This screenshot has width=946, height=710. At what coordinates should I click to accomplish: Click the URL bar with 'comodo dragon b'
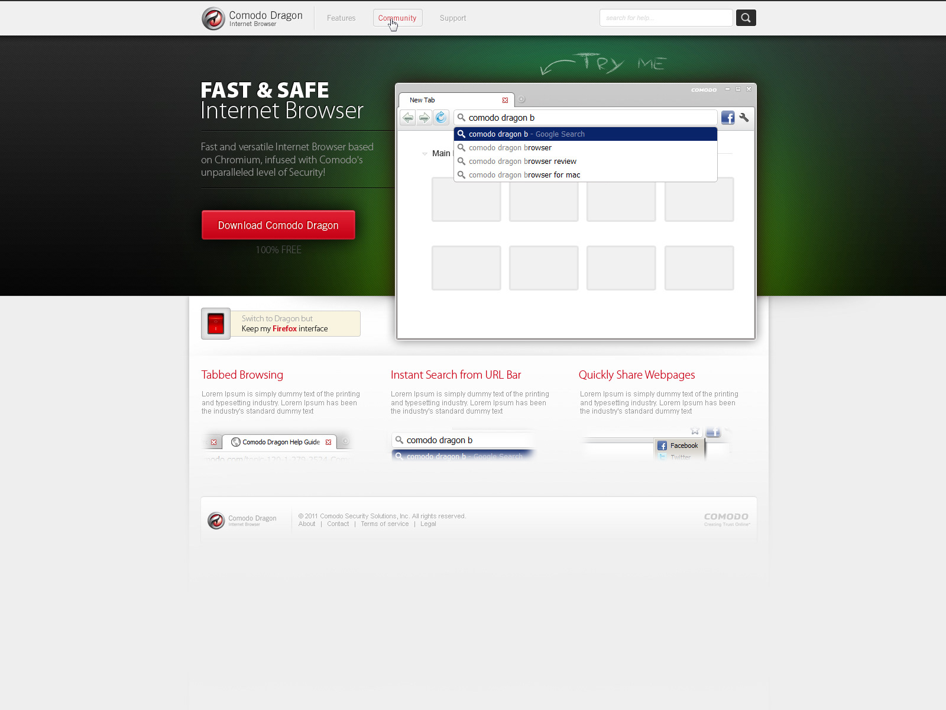(585, 118)
